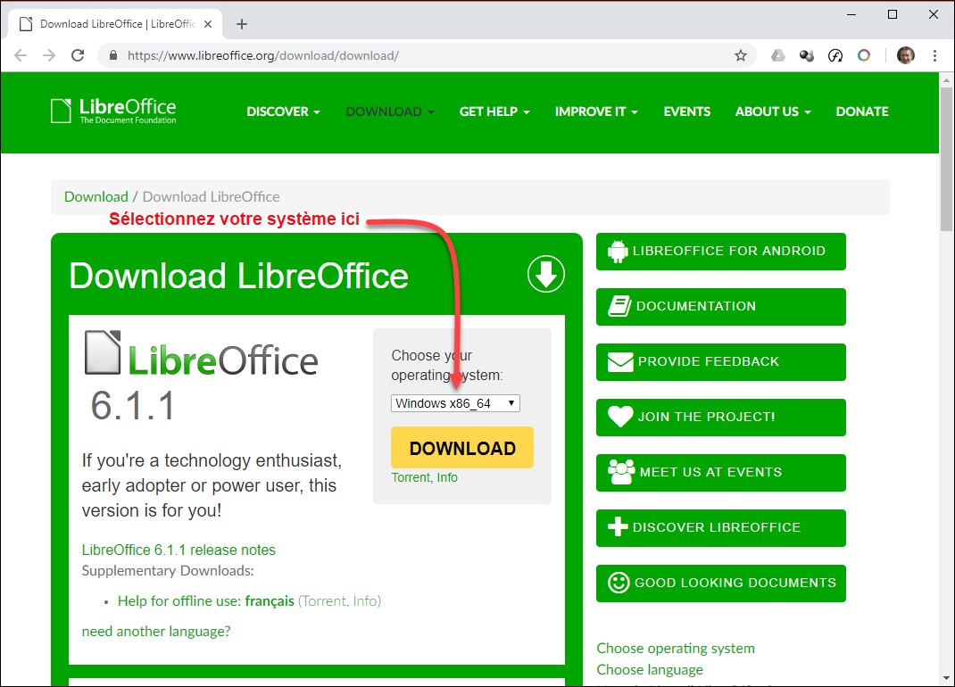Image resolution: width=955 pixels, height=687 pixels.
Task: Click the yellow DOWNLOAD button
Action: pyautogui.click(x=462, y=448)
